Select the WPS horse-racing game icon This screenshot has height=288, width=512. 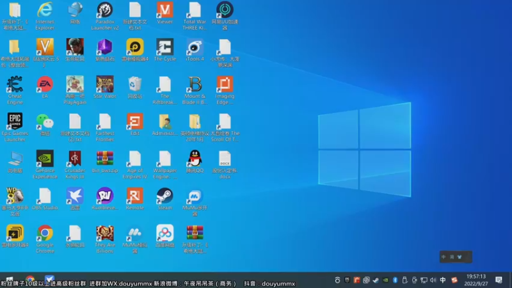[15, 202]
